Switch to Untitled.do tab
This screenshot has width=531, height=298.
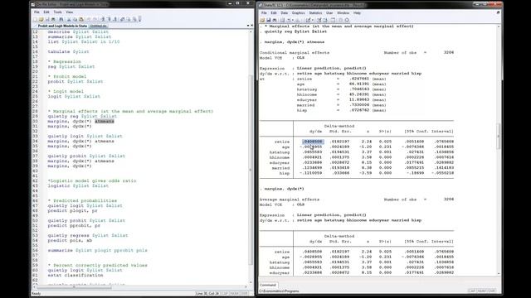98,26
